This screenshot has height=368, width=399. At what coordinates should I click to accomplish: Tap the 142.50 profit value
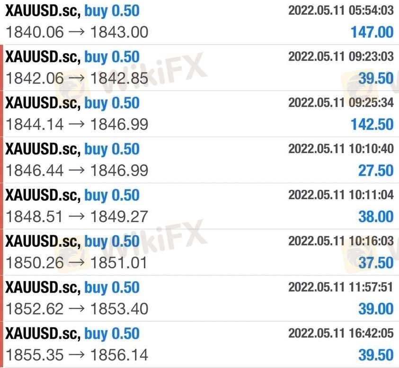[x=372, y=124]
